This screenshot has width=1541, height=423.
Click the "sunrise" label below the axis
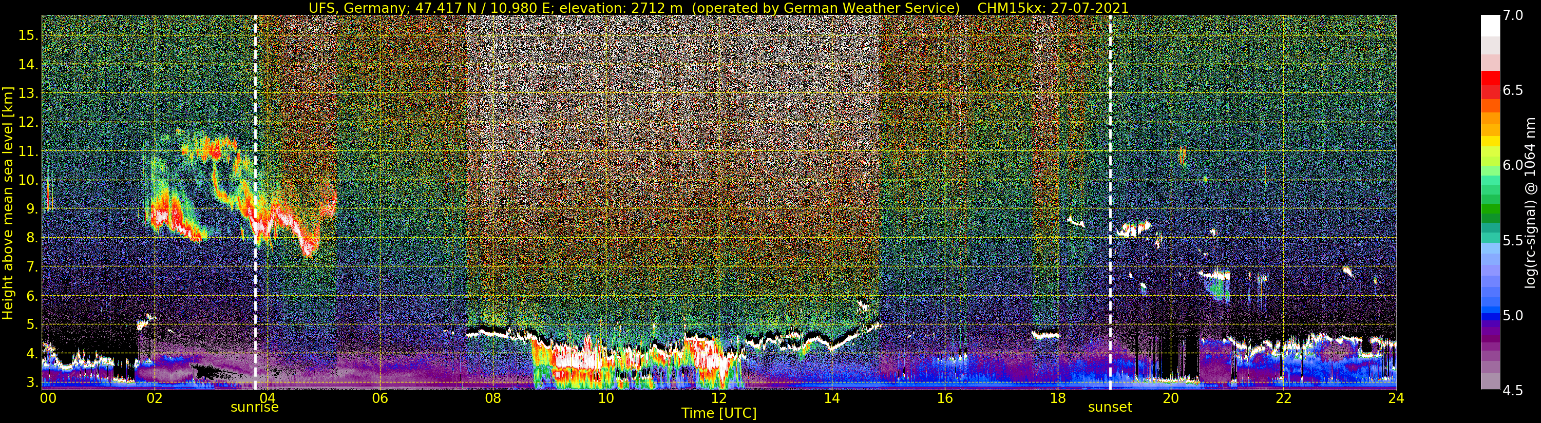coord(255,408)
